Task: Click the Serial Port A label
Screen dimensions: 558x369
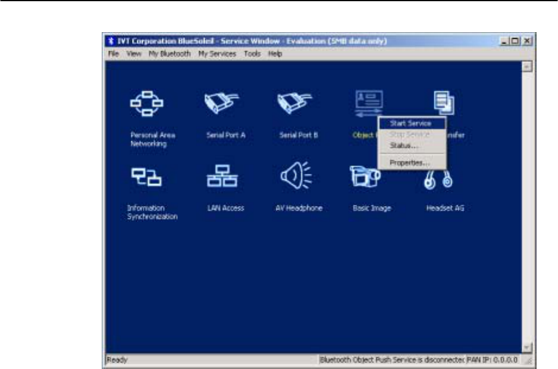Action: click(225, 135)
